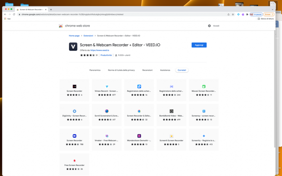The height and width of the screenshot is (176, 282).
Task: Click the Registratore dello schermo icon rated 244
Action: pyautogui.click(x=171, y=86)
